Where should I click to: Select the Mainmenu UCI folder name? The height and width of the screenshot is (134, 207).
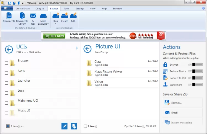tap(28, 101)
